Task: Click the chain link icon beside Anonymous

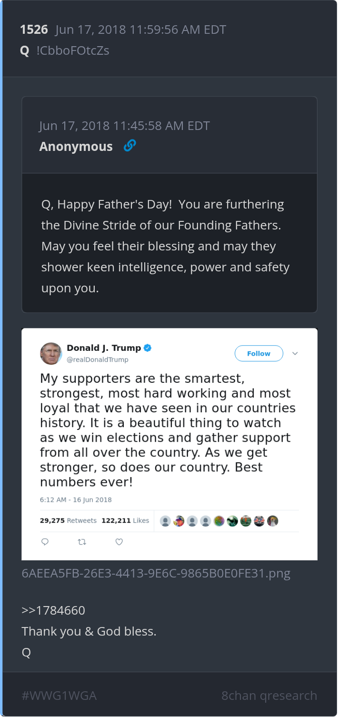Action: pyautogui.click(x=129, y=146)
